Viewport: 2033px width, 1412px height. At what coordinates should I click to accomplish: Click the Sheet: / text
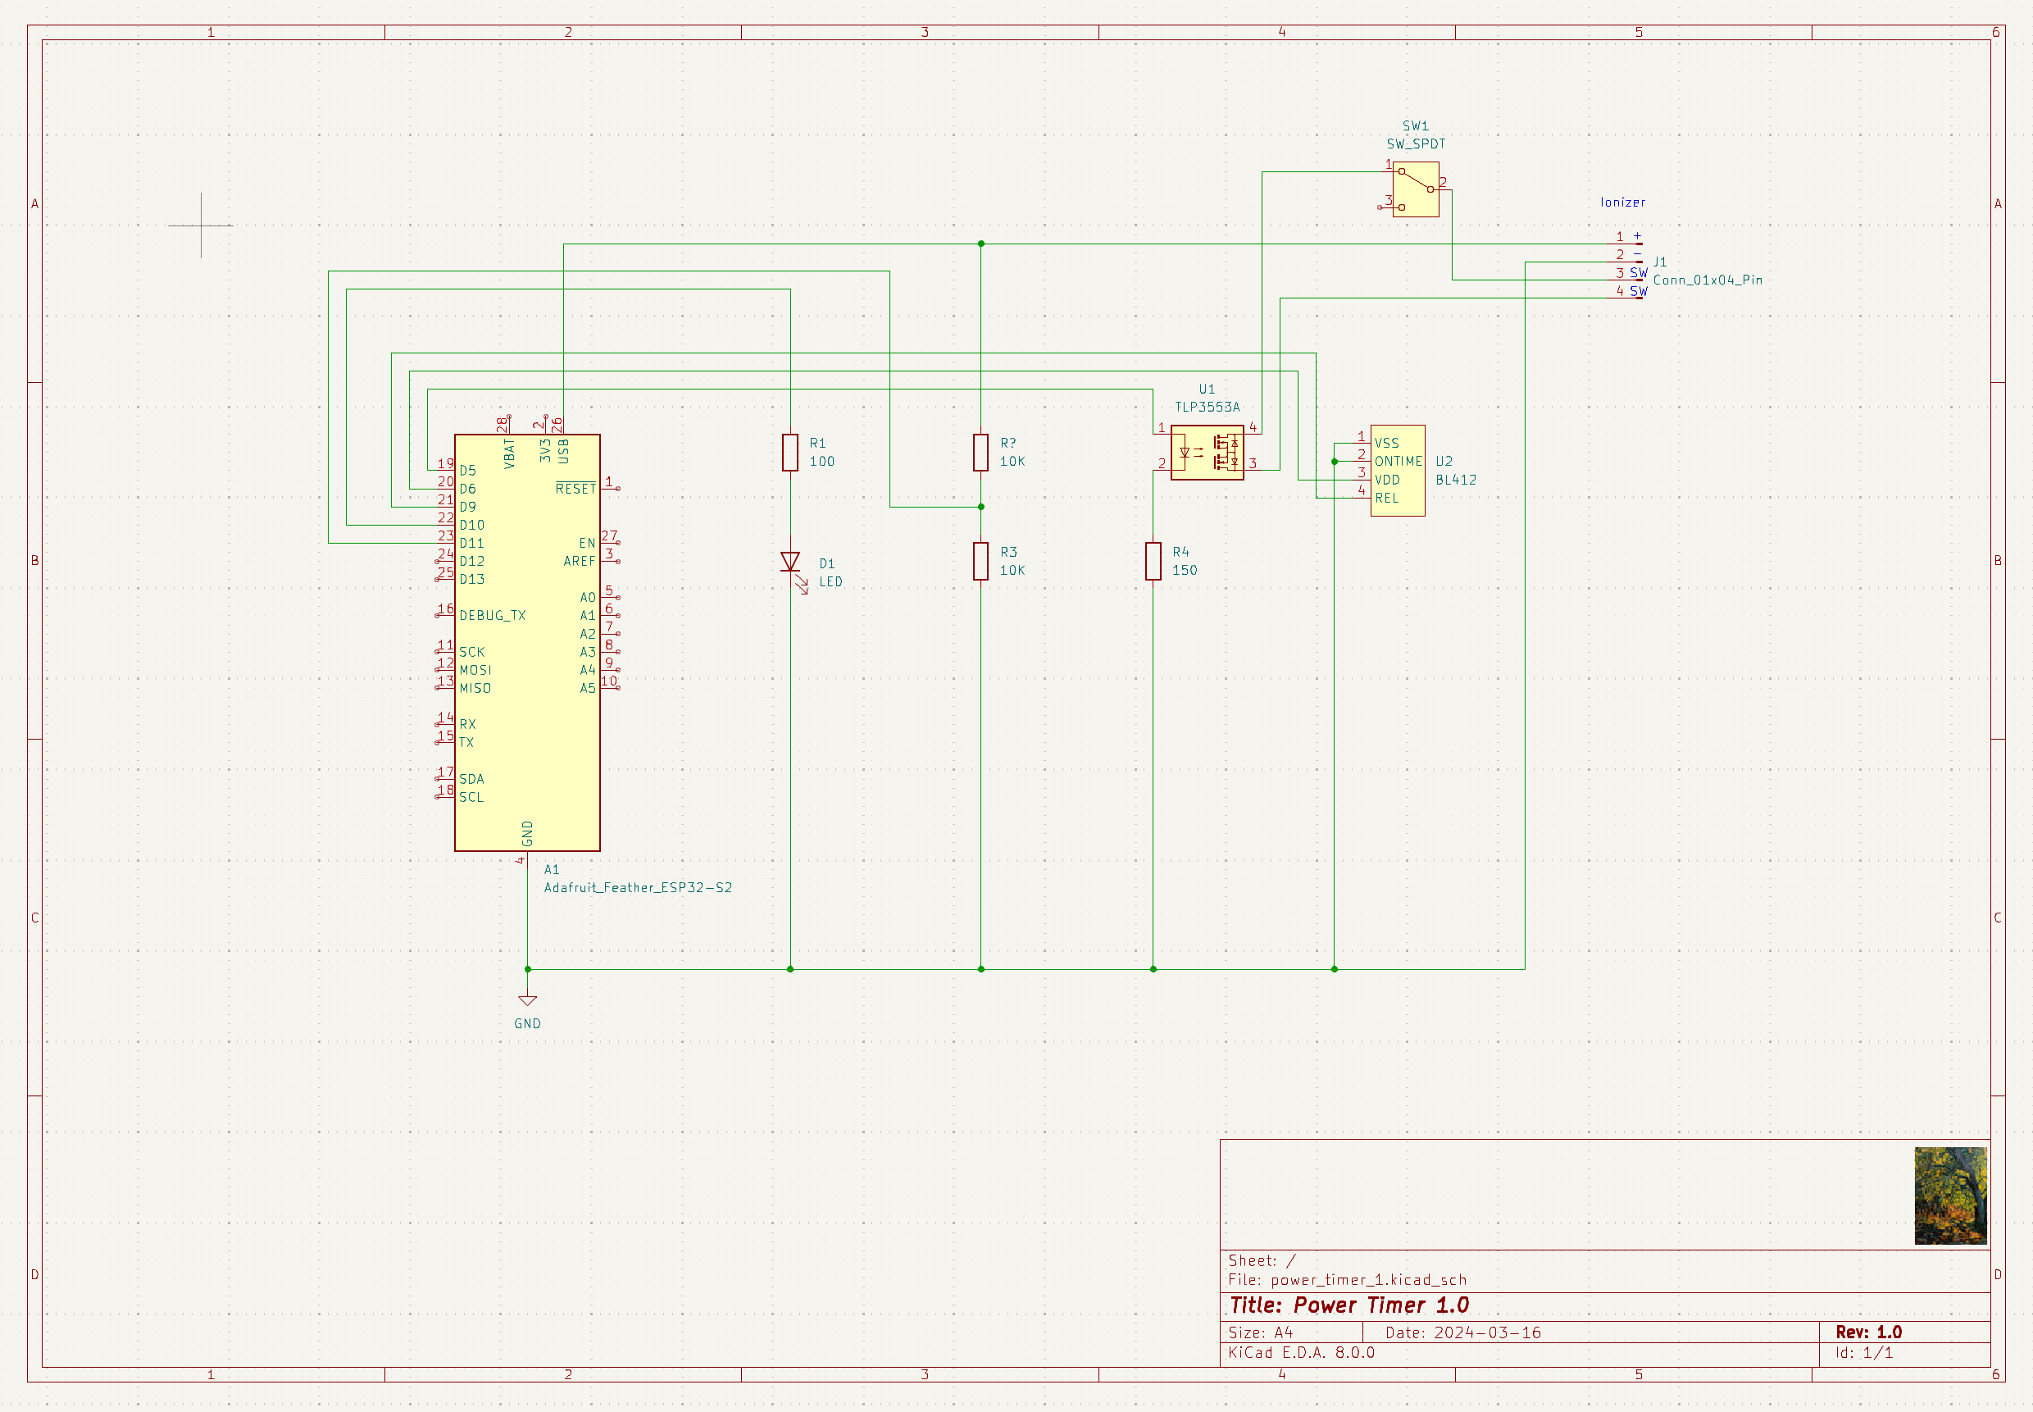click(1262, 1261)
